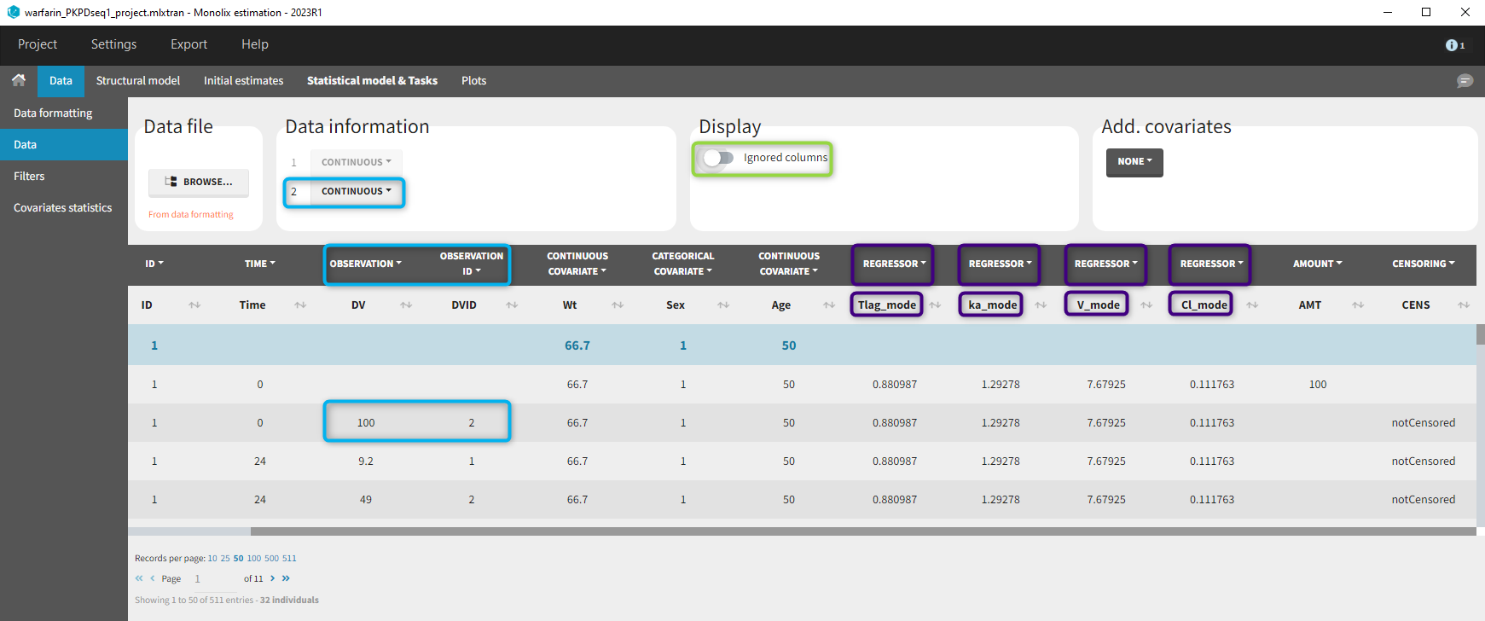Toggle the Ignored columns switch
1485x621 pixels.
[x=718, y=158]
